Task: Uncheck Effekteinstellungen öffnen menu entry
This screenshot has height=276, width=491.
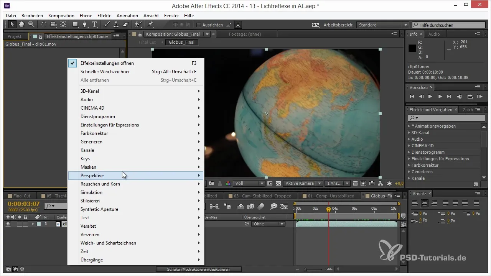Action: [136, 63]
